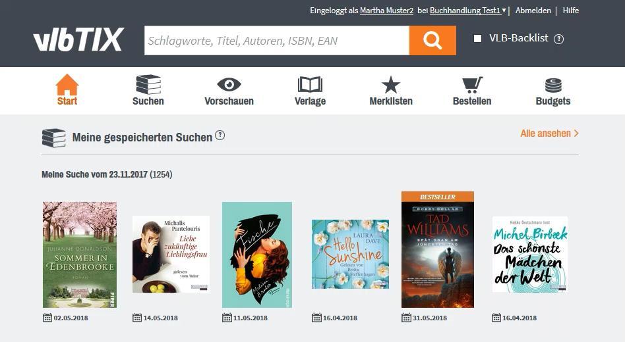Select the Suchen navigation label
Image resolution: width=625 pixels, height=342 pixels.
pos(148,101)
